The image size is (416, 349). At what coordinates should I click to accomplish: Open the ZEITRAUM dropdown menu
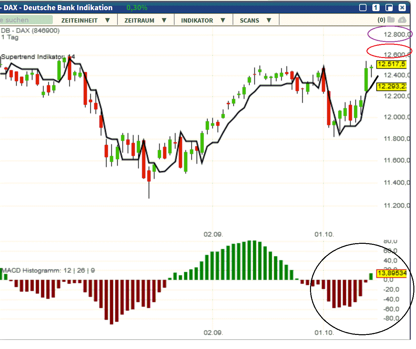pos(146,20)
